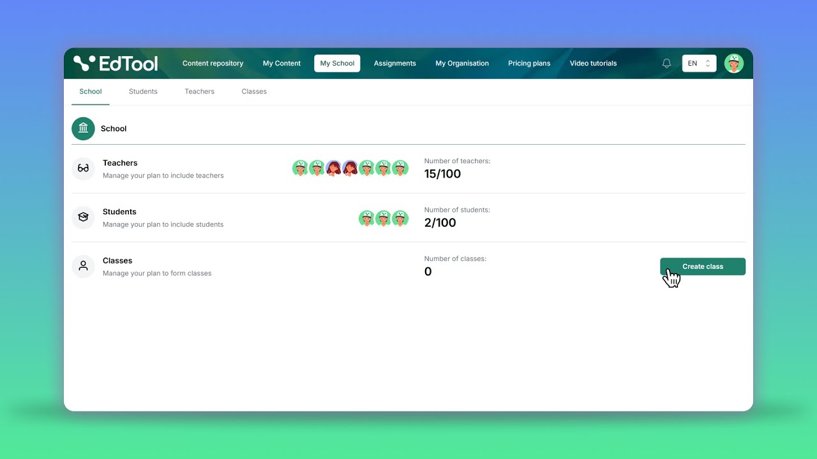Viewport: 817px width, 459px height.
Task: Select the last teacher avatar in the row
Action: click(400, 168)
